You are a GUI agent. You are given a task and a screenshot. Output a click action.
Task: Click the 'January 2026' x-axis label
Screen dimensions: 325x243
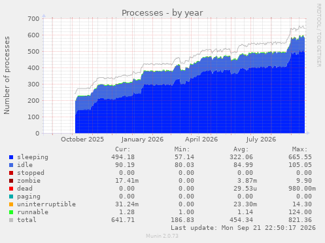pos(143,140)
